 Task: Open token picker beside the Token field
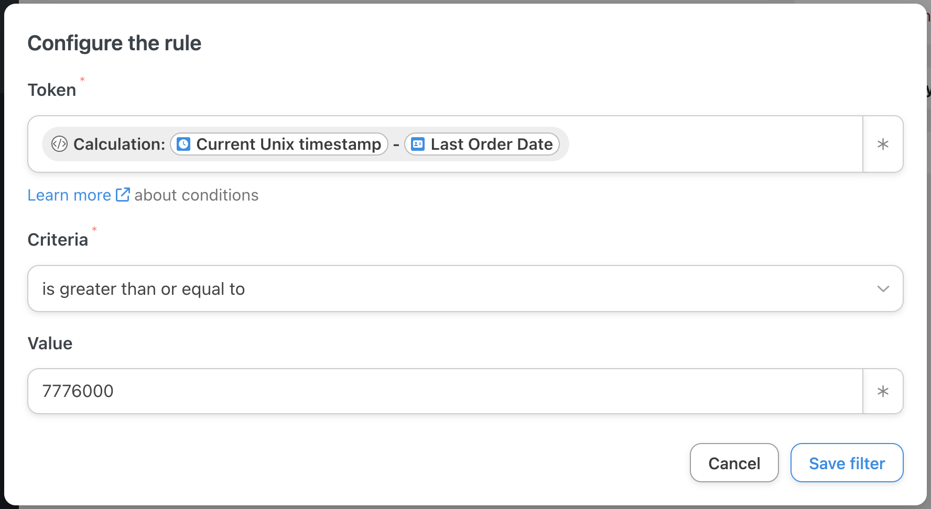(x=883, y=144)
